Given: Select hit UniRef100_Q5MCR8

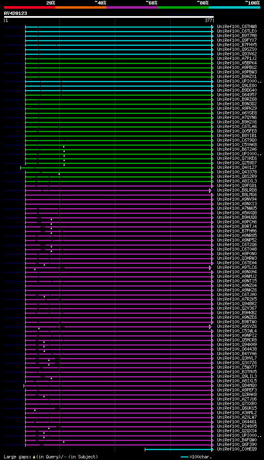Looking at the screenshot, I should pyautogui.click(x=237, y=340).
